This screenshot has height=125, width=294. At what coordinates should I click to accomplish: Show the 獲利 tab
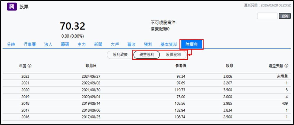(x=148, y=44)
